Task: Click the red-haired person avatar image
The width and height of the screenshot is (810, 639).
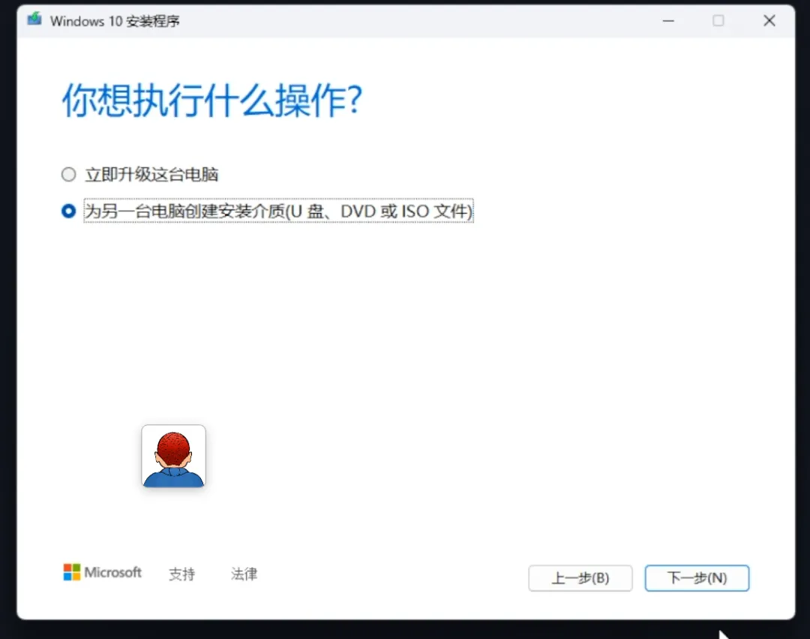Action: point(173,456)
